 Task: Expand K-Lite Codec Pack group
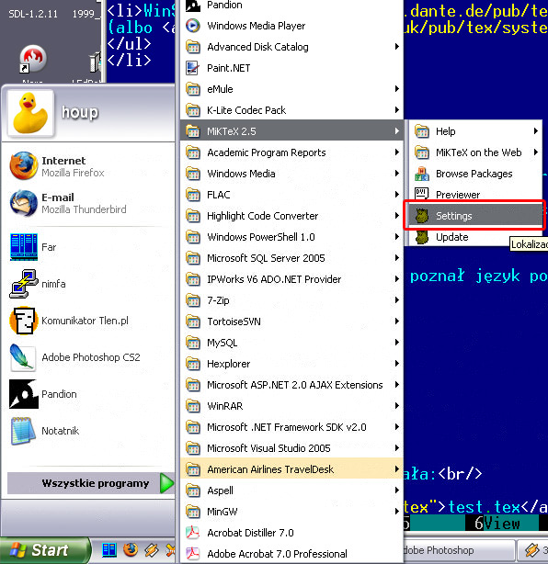(x=291, y=110)
